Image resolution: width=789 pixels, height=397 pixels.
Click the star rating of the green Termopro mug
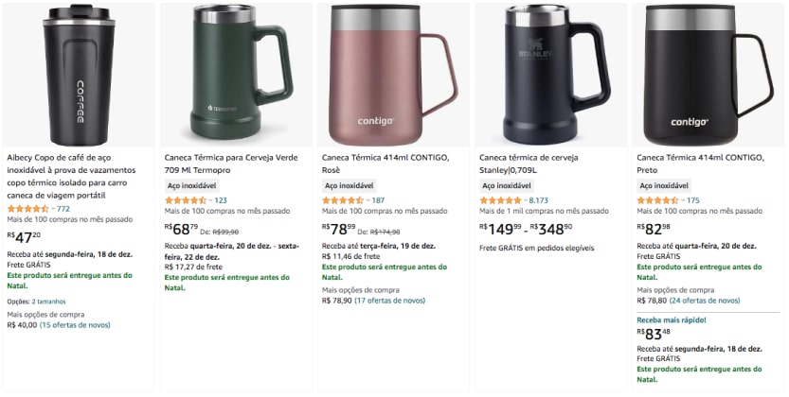[185, 200]
